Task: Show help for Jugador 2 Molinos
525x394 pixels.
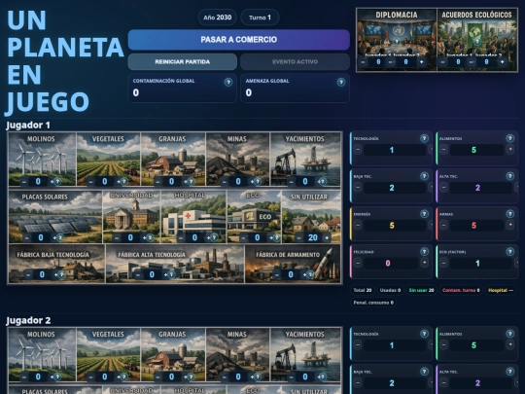Action: (57, 376)
